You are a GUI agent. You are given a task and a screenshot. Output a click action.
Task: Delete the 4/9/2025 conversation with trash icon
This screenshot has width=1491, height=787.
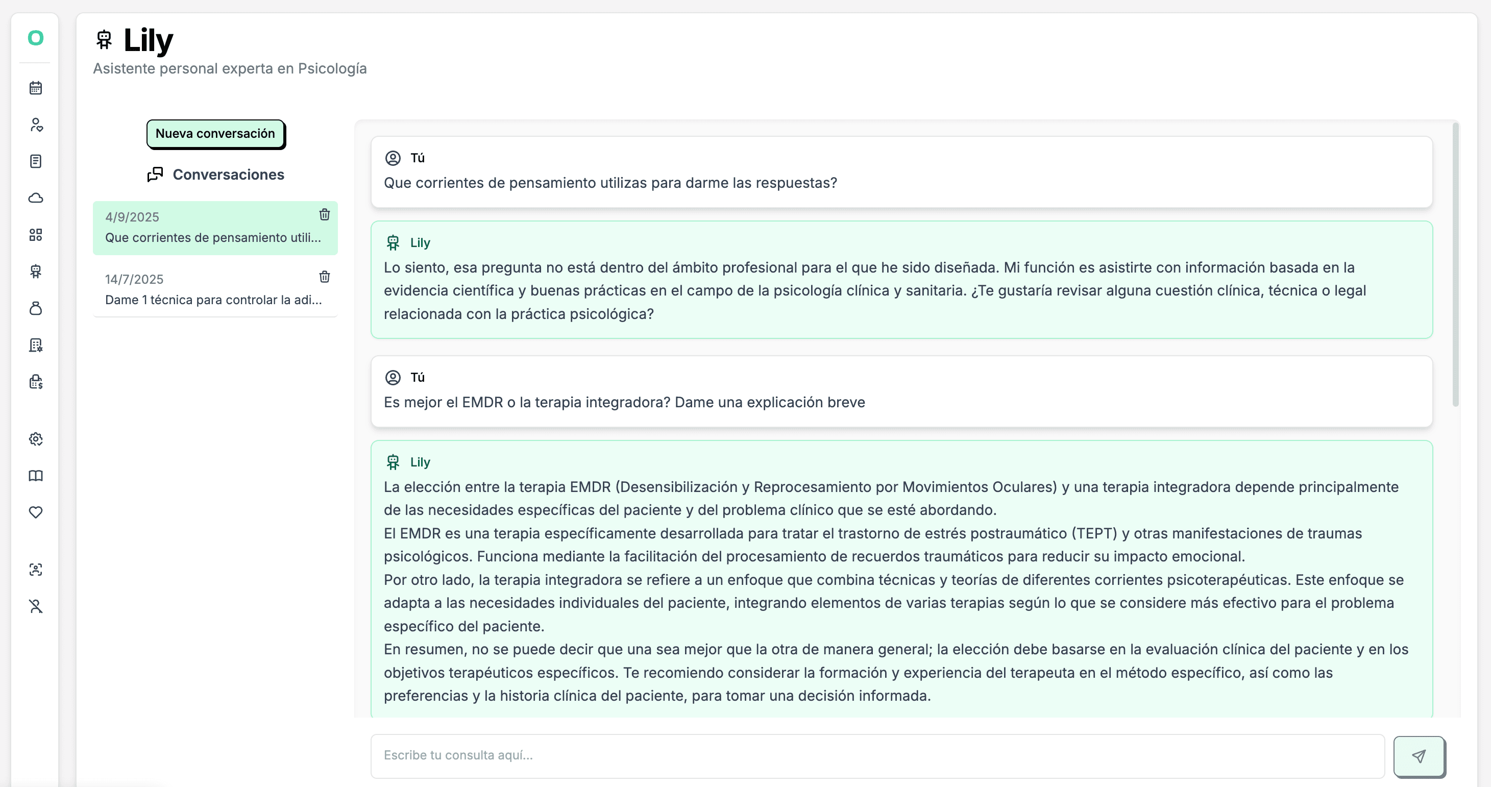coord(325,215)
